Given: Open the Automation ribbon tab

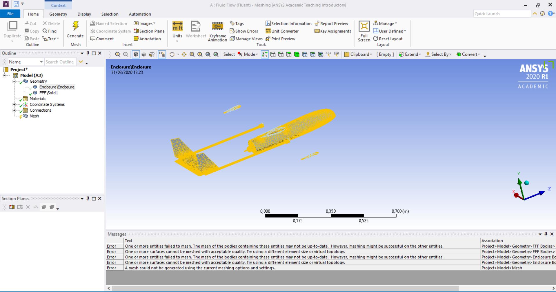Looking at the screenshot, I should [x=140, y=14].
